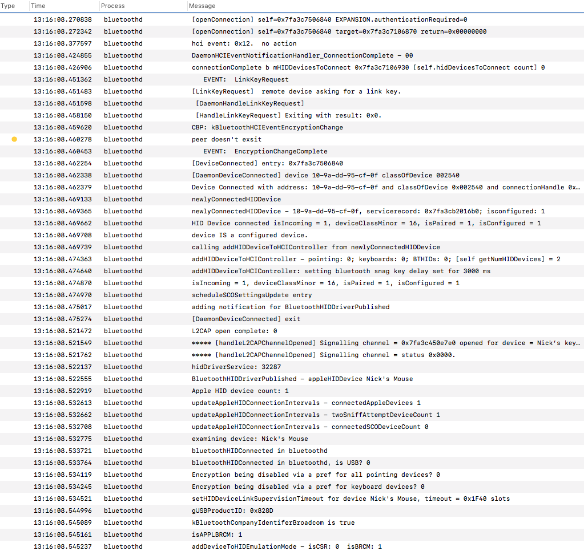Screen dimensions: 584x551
Task: Select the row with time 13:16:08.270838
Action: point(292,20)
